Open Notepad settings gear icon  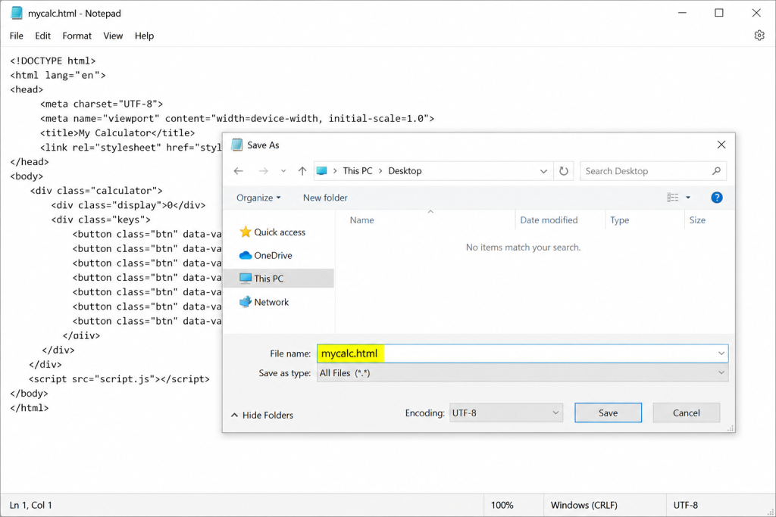(x=759, y=36)
